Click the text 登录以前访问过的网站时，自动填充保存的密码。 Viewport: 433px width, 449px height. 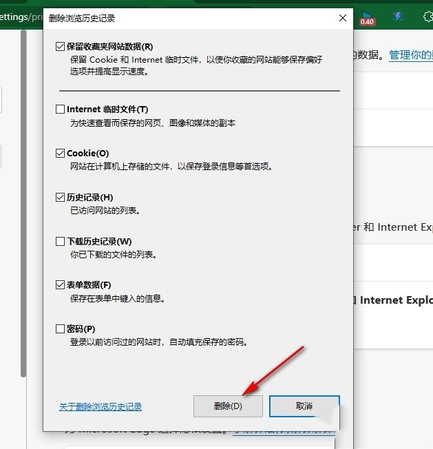click(x=159, y=342)
